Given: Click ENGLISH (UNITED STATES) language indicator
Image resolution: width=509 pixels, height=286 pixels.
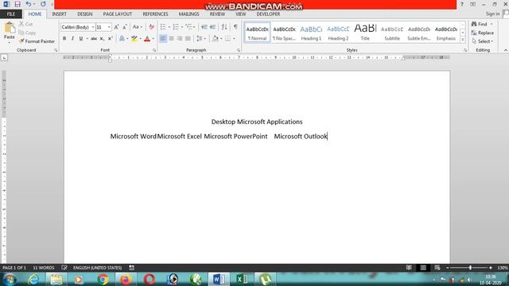Looking at the screenshot, I should (x=97, y=268).
